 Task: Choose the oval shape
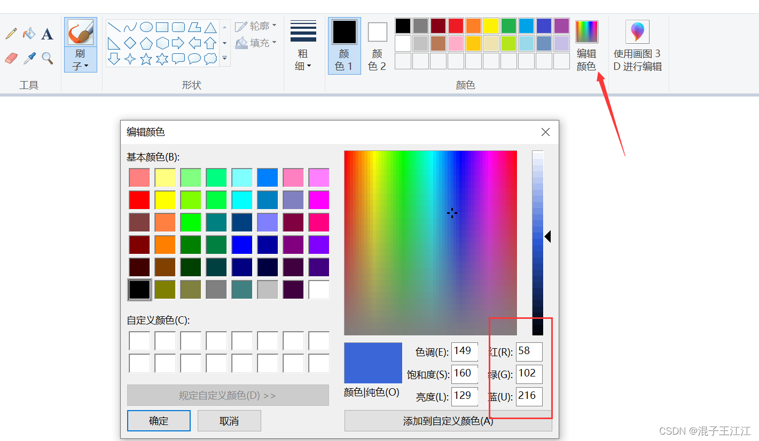point(146,27)
